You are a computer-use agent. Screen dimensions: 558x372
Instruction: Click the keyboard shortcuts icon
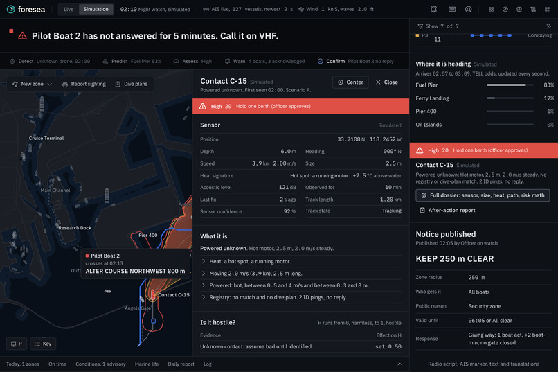(452, 9)
